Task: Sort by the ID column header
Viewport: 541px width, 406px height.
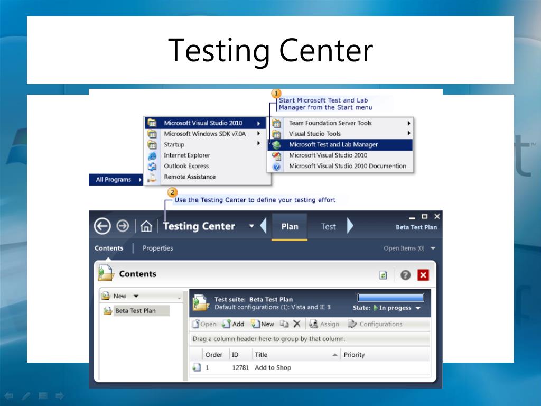Action: point(235,355)
